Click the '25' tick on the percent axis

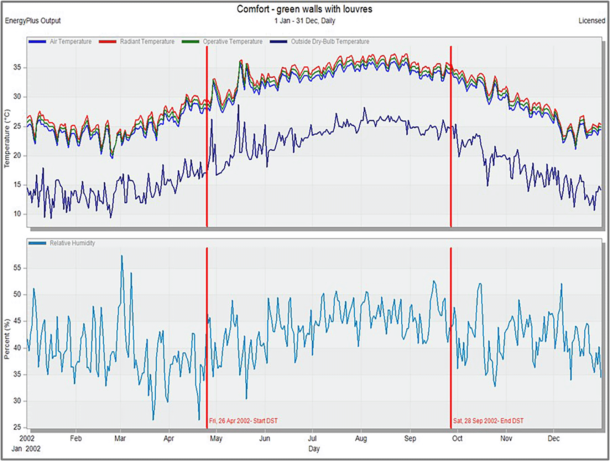point(17,427)
